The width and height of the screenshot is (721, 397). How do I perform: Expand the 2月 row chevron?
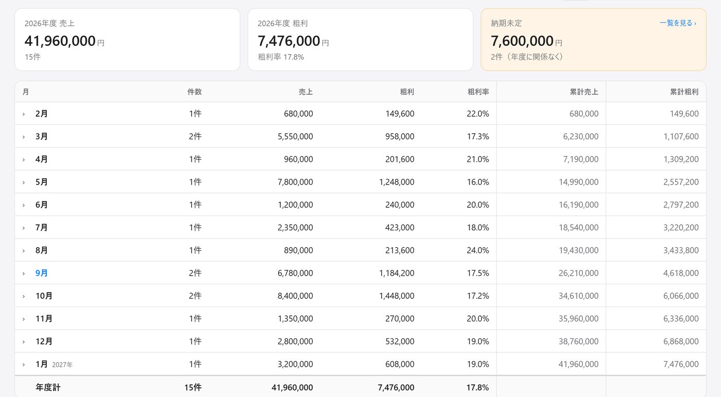(24, 114)
